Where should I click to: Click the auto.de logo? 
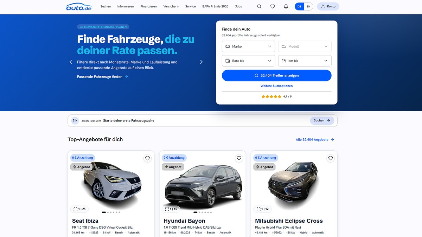click(78, 7)
